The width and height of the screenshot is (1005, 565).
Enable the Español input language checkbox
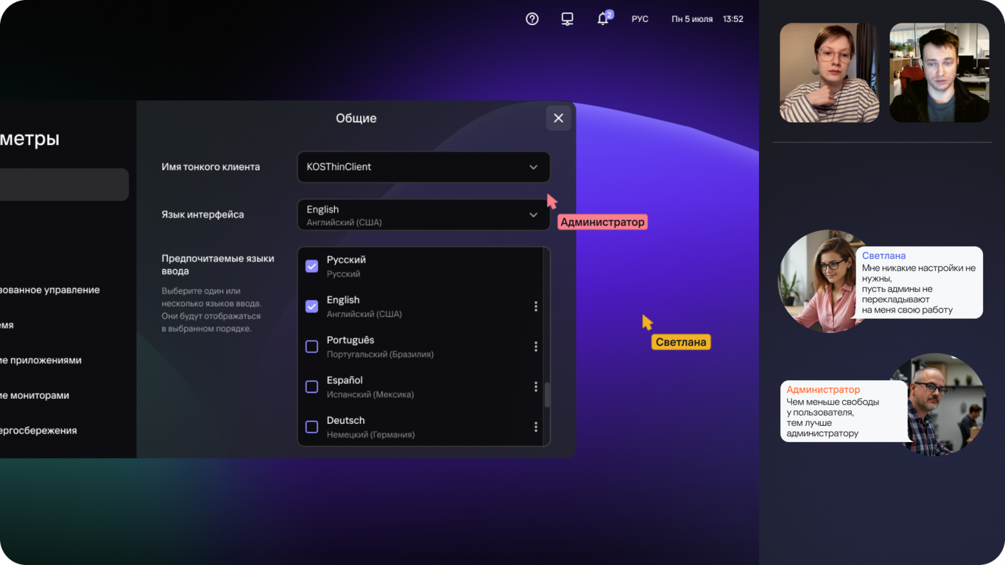pyautogui.click(x=312, y=387)
